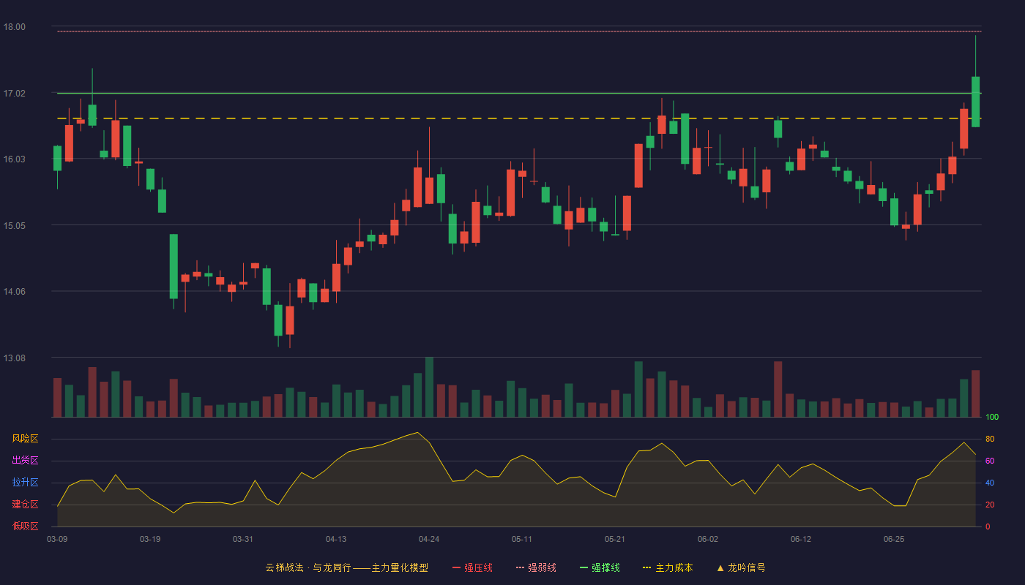1025x585 pixels.
Task: Click the 100 value on the right axis
Action: pyautogui.click(x=992, y=418)
